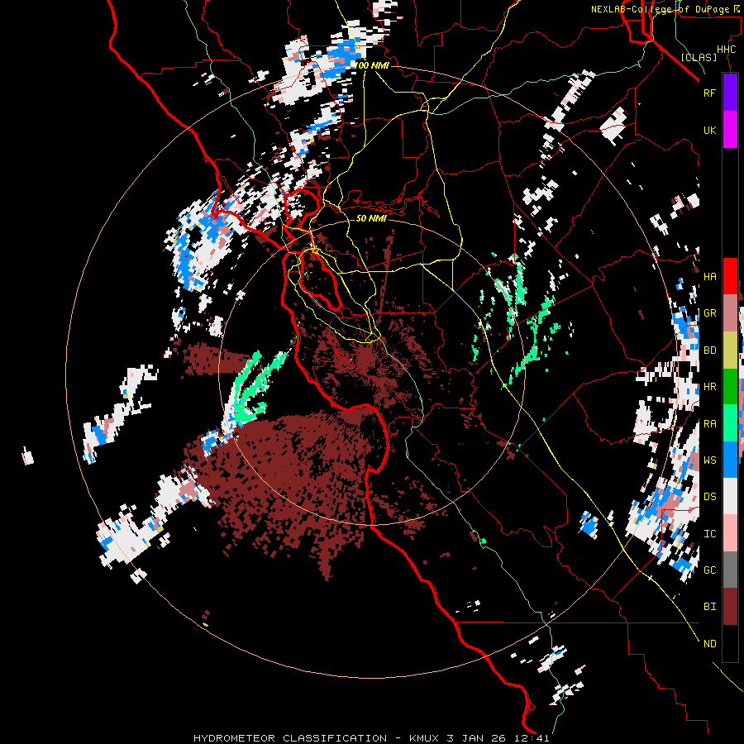Click the purple RF legend color swatch
Viewport: 744px width, 744px height.
(730, 93)
